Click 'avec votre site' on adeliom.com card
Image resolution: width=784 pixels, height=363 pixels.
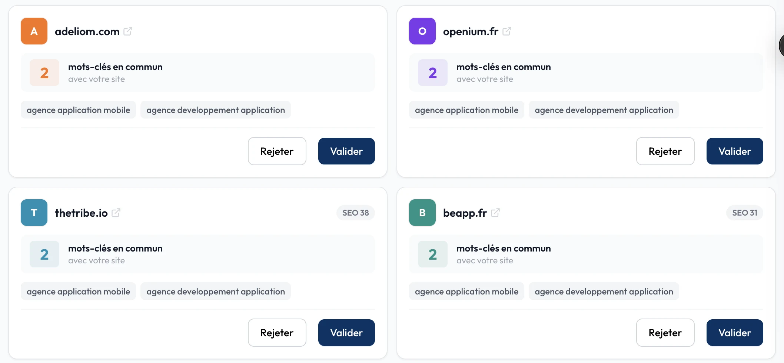point(96,79)
